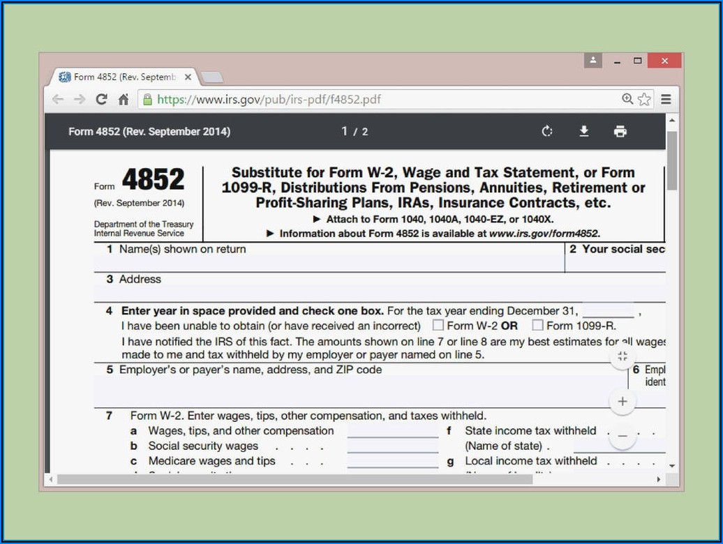This screenshot has height=544, width=723.
Task: Open the Chrome user profile button
Action: tap(592, 61)
